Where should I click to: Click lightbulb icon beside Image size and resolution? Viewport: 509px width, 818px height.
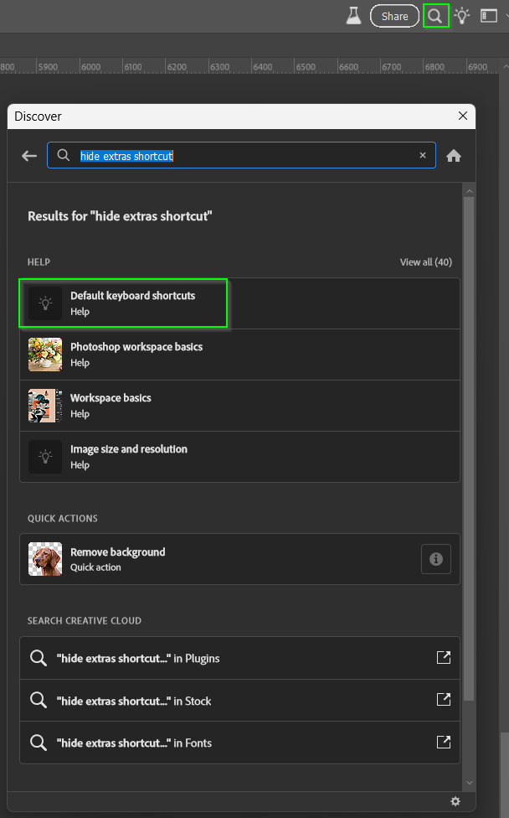(45, 457)
